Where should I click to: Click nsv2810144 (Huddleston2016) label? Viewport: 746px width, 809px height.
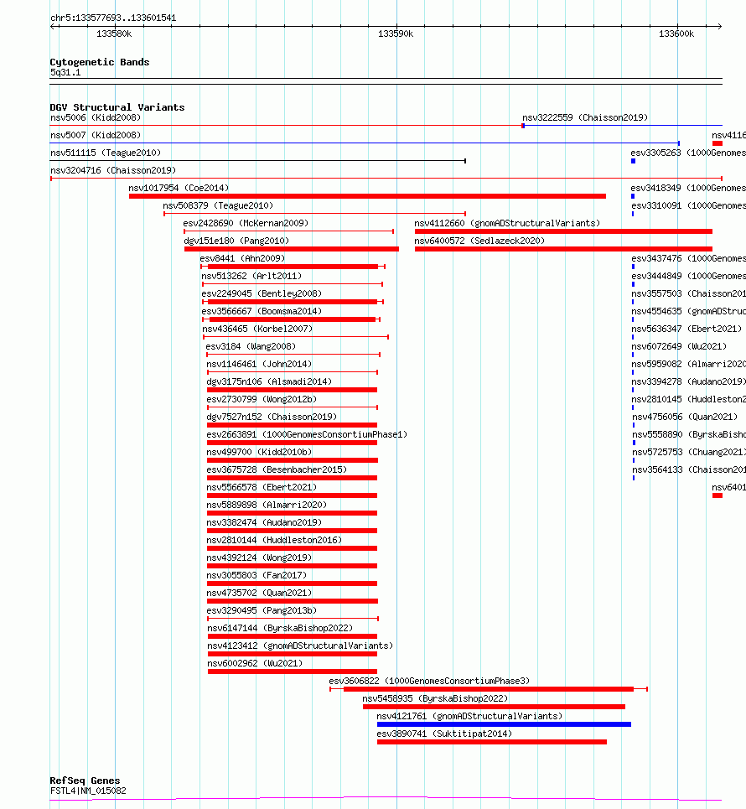coord(274,540)
